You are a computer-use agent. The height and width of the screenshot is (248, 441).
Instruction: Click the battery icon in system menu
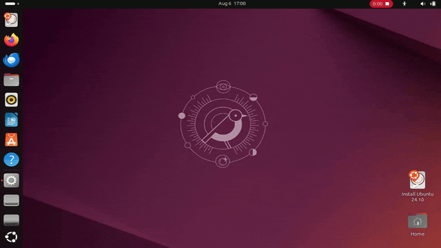coord(433,3)
